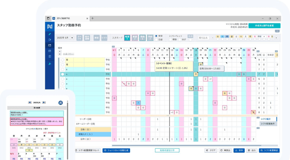Select the first staff row's radio circle
This screenshot has width=290, height=160.
62,60
